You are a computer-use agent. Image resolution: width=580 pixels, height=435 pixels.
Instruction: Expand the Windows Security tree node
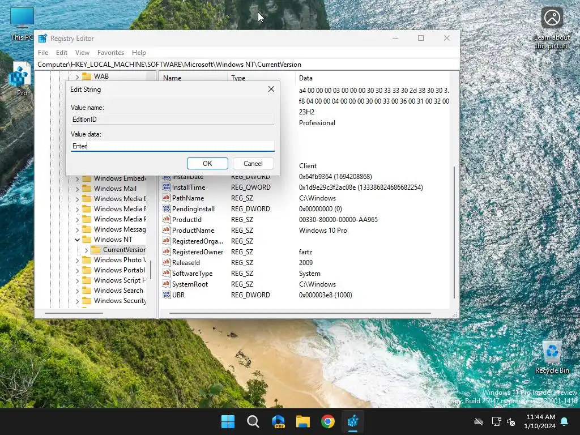[x=77, y=301]
